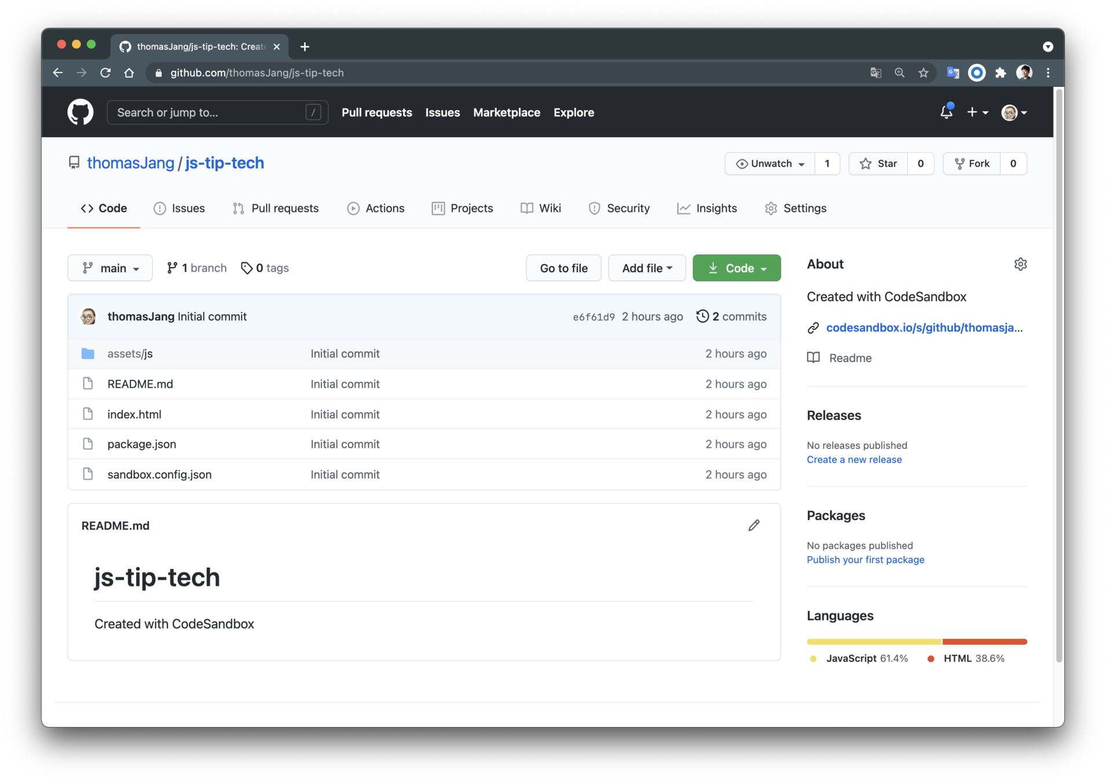
Task: Go to browser home page
Action: pyautogui.click(x=129, y=72)
